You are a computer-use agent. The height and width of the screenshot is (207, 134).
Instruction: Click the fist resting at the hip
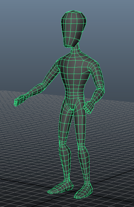[89, 107]
